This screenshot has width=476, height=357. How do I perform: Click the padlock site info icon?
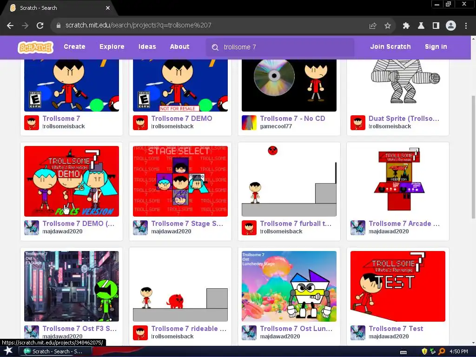click(x=59, y=26)
